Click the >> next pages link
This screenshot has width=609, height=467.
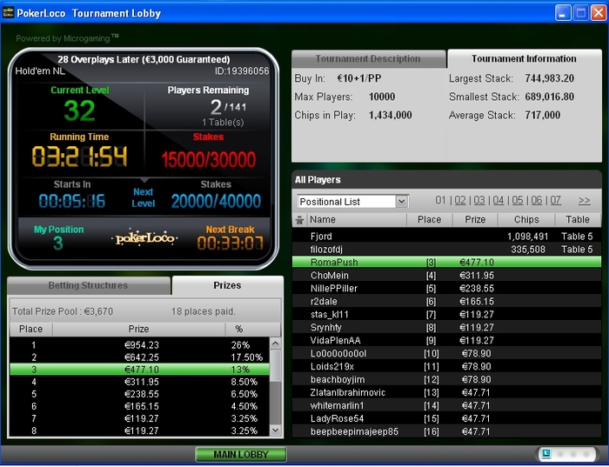click(x=584, y=200)
